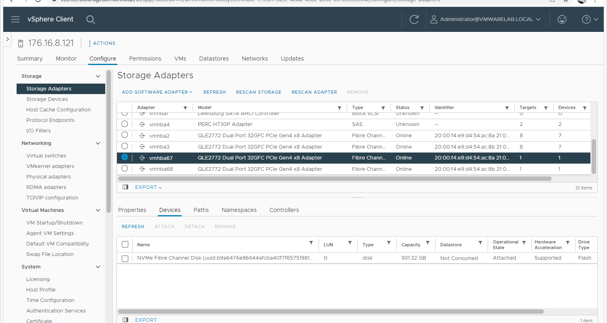Go to the Datastores tab
The image size is (607, 323).
(x=214, y=59)
